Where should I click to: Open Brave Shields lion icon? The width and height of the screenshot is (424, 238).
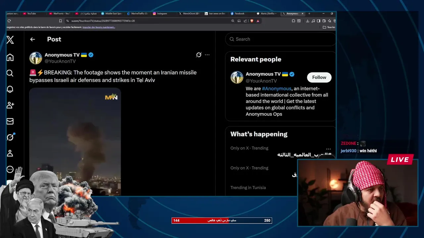(x=251, y=21)
